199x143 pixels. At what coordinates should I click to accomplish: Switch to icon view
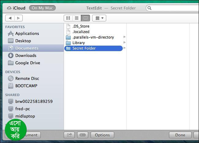point(68,18)
